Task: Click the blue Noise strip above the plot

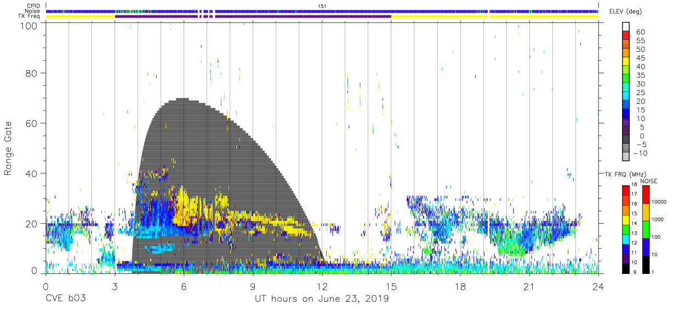Action: click(x=322, y=11)
